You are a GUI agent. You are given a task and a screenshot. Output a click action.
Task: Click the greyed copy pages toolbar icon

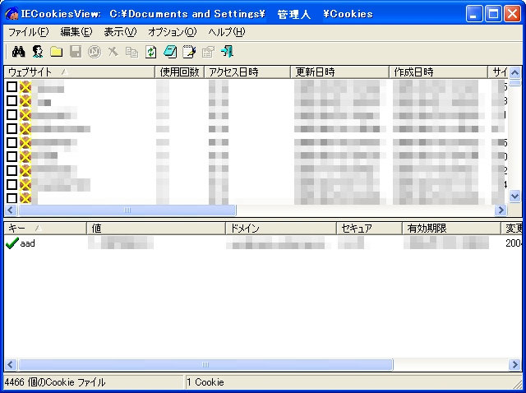tap(131, 52)
